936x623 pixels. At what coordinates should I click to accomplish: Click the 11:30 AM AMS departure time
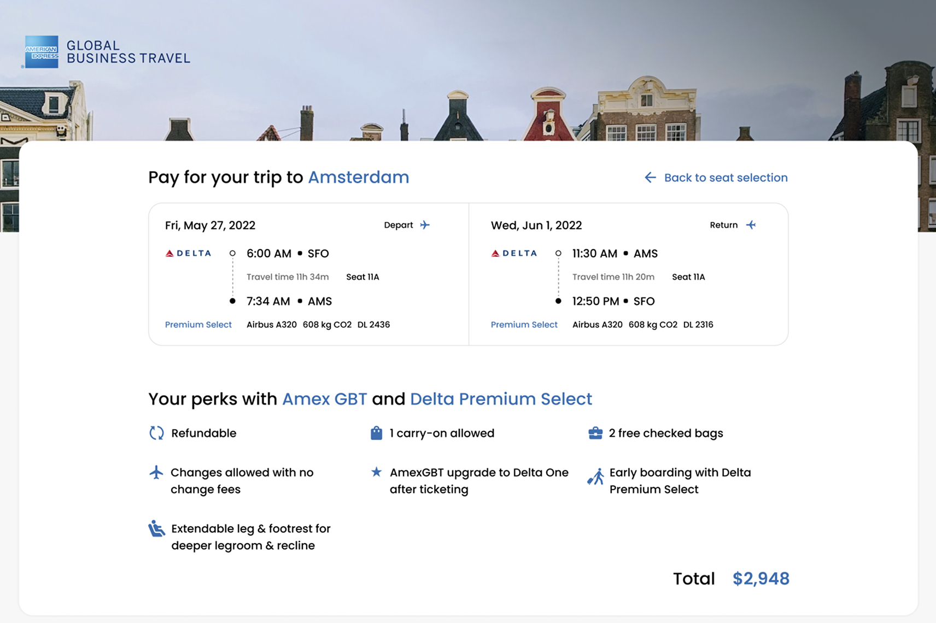click(x=615, y=254)
